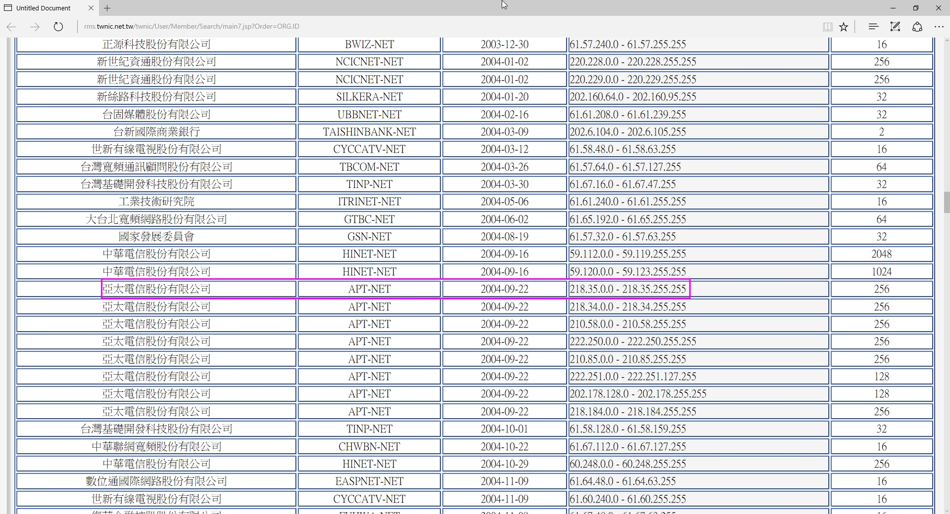Click the address bar URL field
The width and height of the screenshot is (950, 514).
(x=445, y=27)
